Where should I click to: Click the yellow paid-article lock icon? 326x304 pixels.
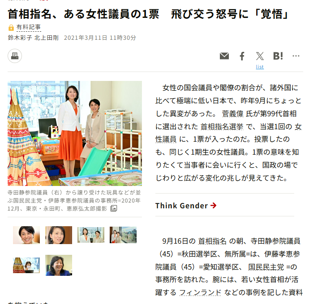click(11, 27)
